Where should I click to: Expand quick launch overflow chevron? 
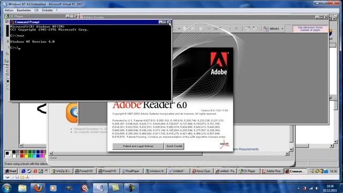pyautogui.click(x=46, y=170)
